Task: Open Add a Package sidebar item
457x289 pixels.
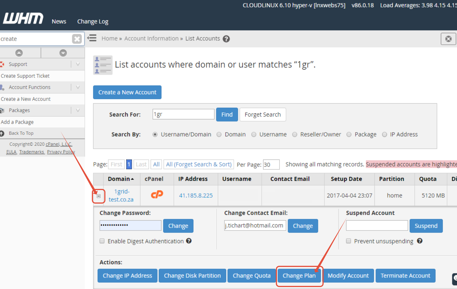Action: coord(17,122)
